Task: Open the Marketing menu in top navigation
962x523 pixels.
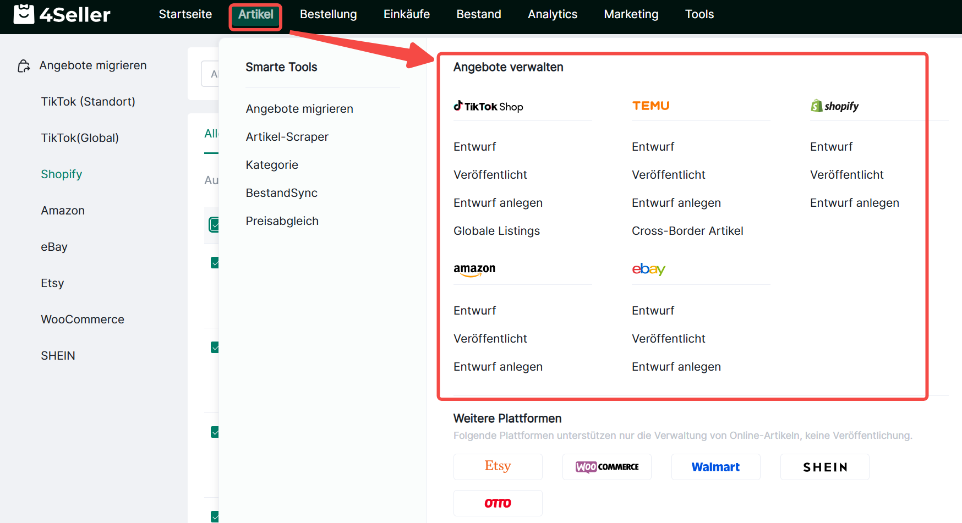Action: tap(631, 14)
